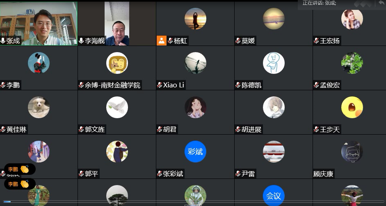Click 李海舰's microphone icon
Image resolution: width=386 pixels, height=206 pixels.
(81, 41)
